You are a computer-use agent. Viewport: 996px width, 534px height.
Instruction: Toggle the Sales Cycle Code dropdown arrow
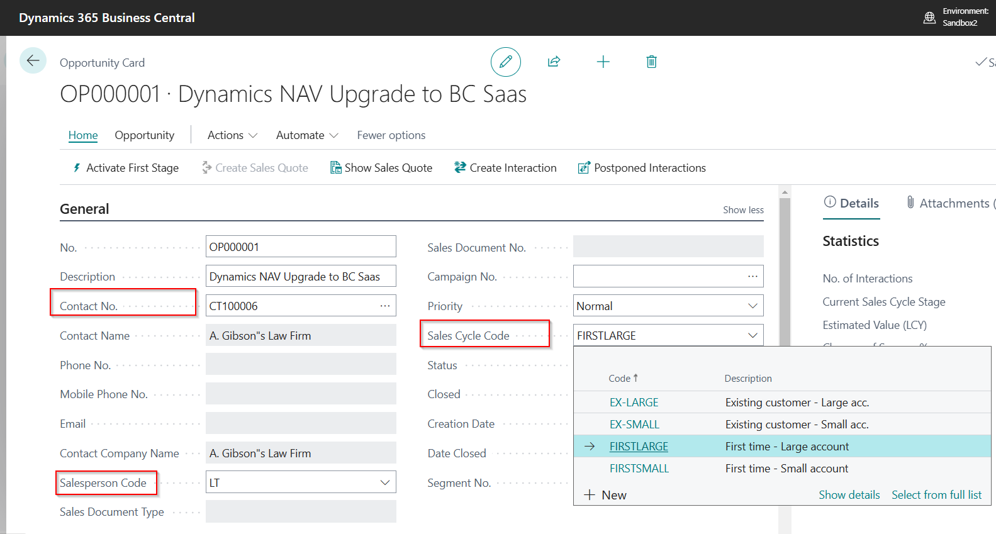click(x=753, y=335)
